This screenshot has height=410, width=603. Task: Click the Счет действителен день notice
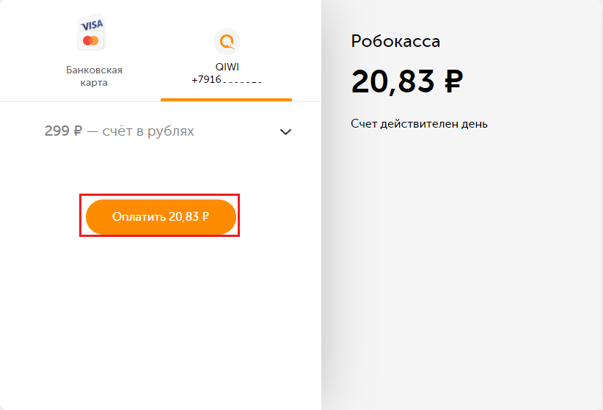(x=419, y=123)
